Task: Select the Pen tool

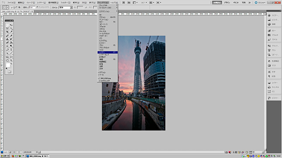Action: point(7,50)
